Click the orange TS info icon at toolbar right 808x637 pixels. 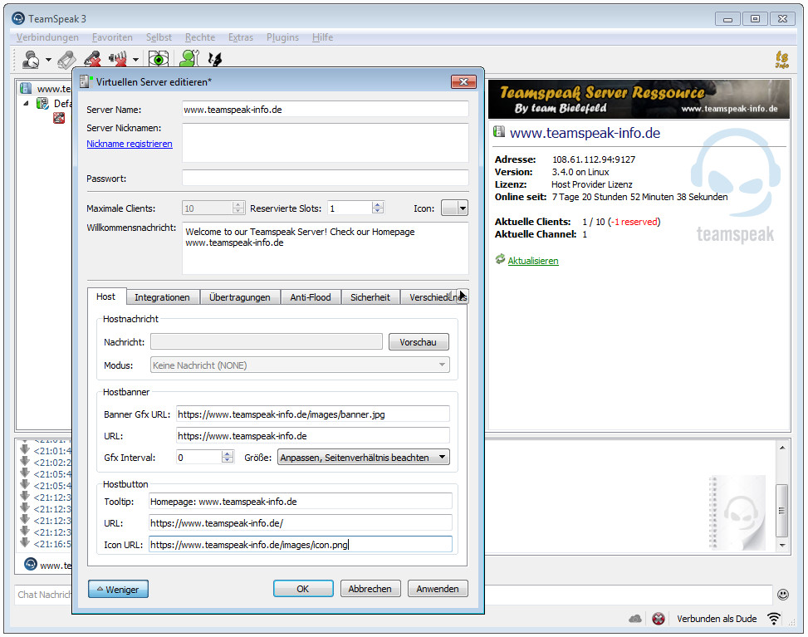pyautogui.click(x=781, y=59)
